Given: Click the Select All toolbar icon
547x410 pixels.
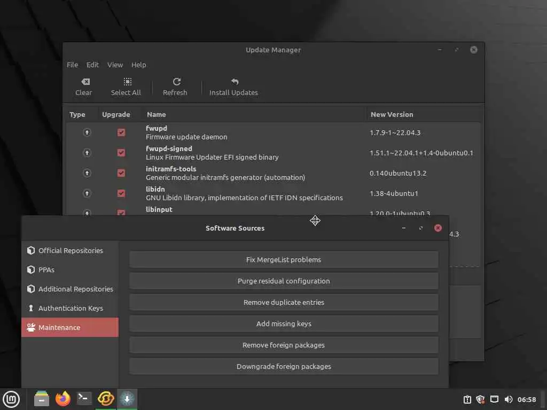Looking at the screenshot, I should 127,82.
